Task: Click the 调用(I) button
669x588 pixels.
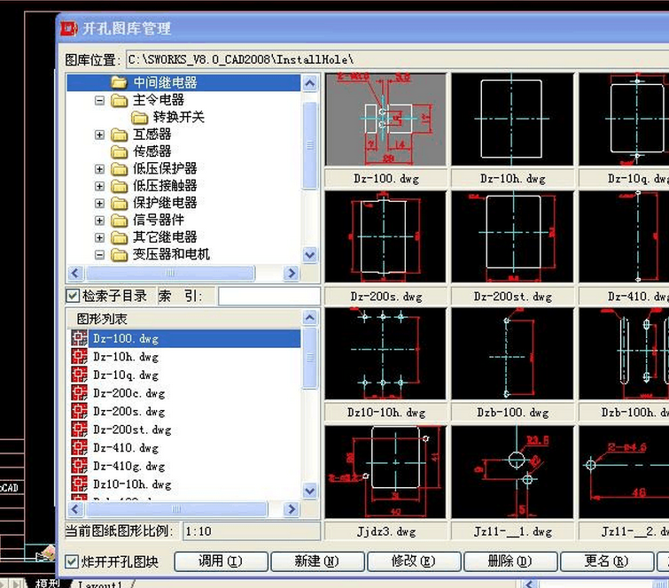Action: coord(221,561)
